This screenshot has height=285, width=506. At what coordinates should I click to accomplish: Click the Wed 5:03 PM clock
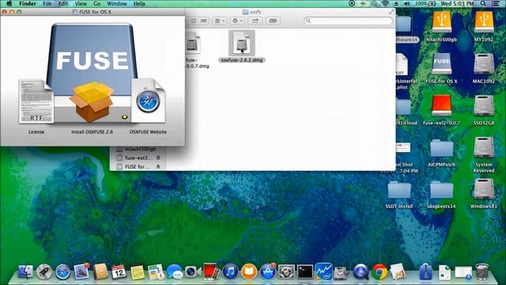click(457, 3)
